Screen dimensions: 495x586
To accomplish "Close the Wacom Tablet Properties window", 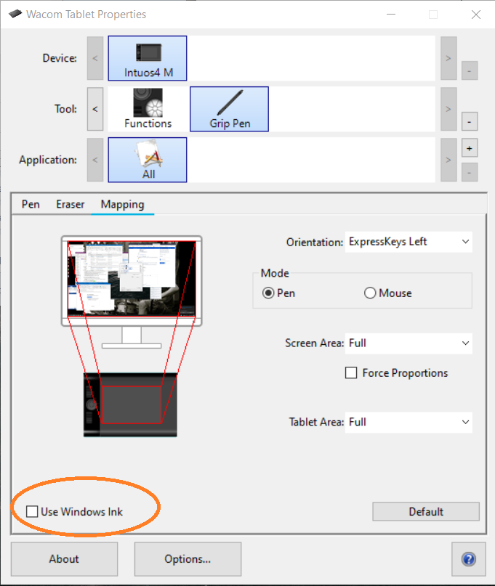I will click(x=476, y=15).
